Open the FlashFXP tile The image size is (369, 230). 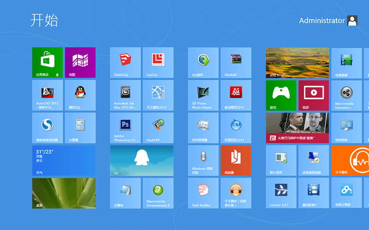(x=158, y=128)
